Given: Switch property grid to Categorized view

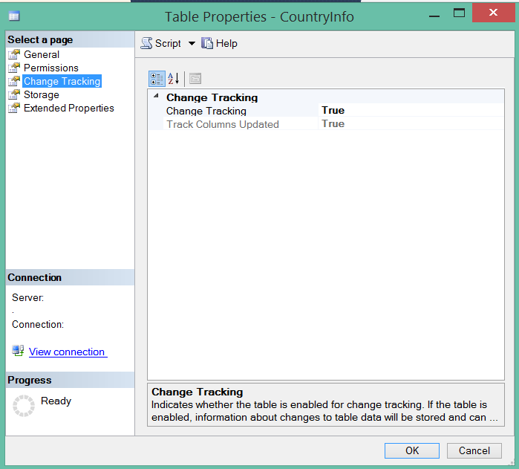Looking at the screenshot, I should (x=157, y=79).
